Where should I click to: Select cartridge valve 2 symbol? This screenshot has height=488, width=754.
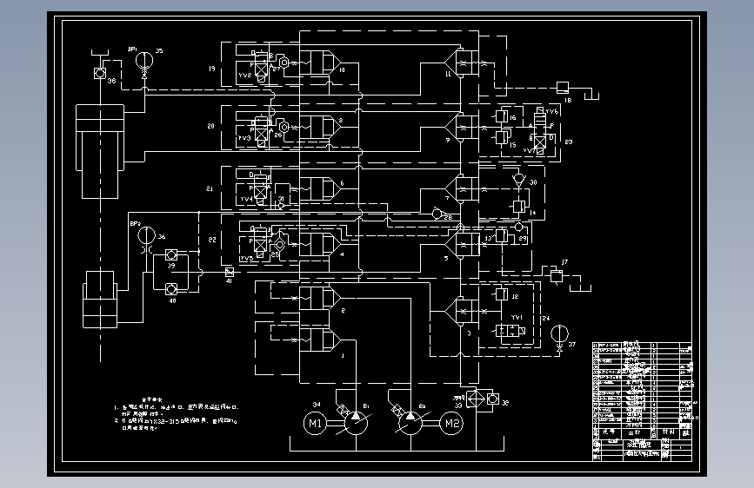[x=320, y=298]
